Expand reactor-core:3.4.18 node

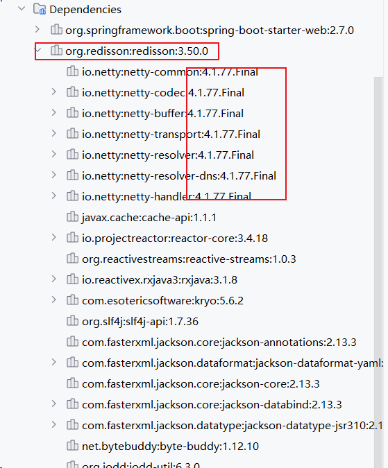[53, 238]
